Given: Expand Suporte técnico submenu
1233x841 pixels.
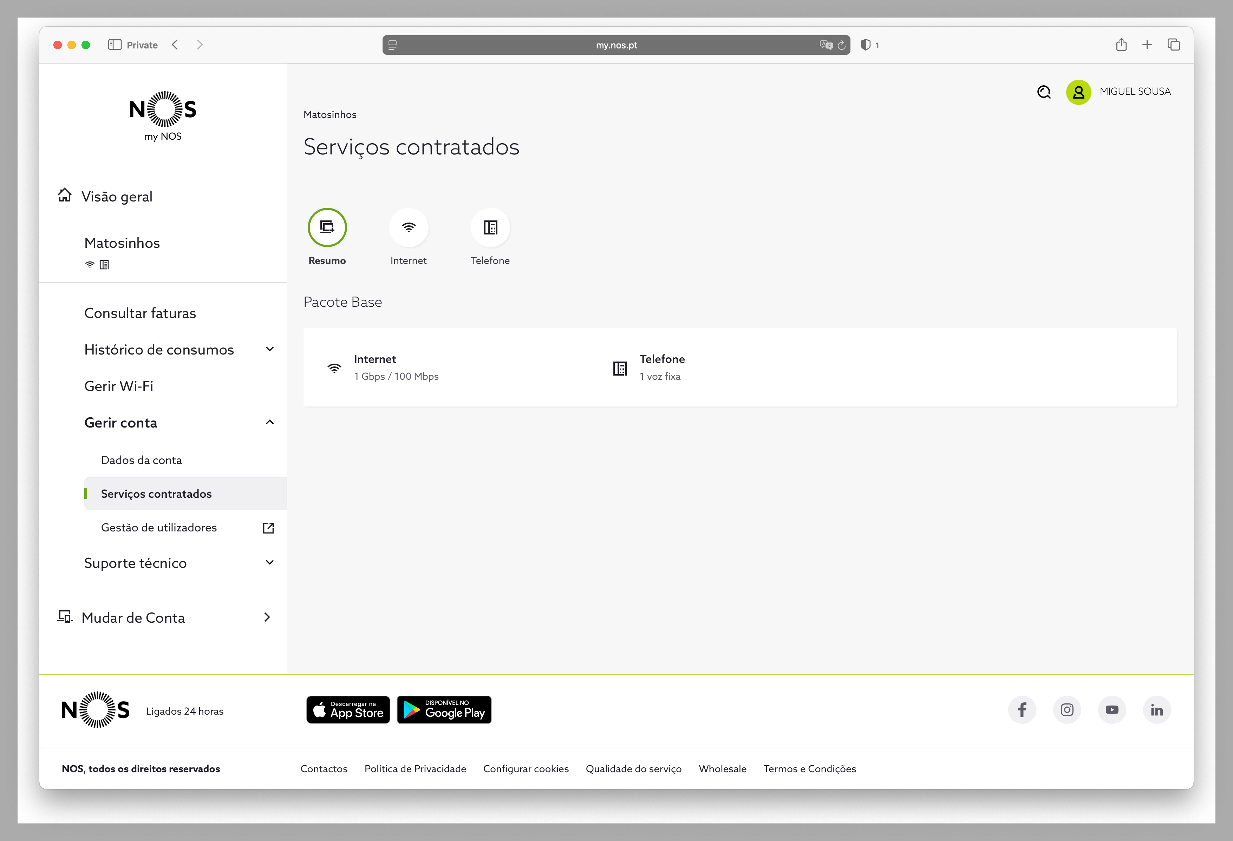Looking at the screenshot, I should tap(269, 563).
